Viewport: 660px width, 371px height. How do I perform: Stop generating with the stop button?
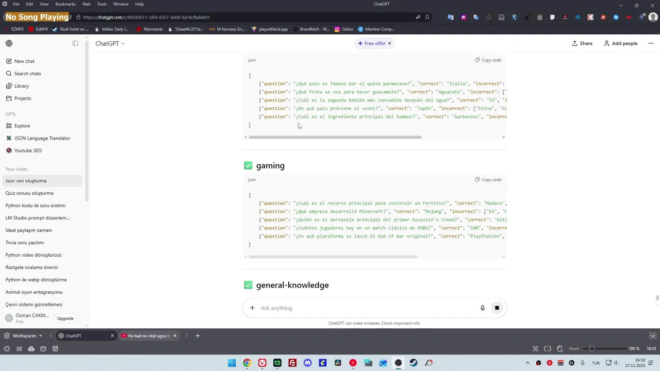tap(497, 308)
